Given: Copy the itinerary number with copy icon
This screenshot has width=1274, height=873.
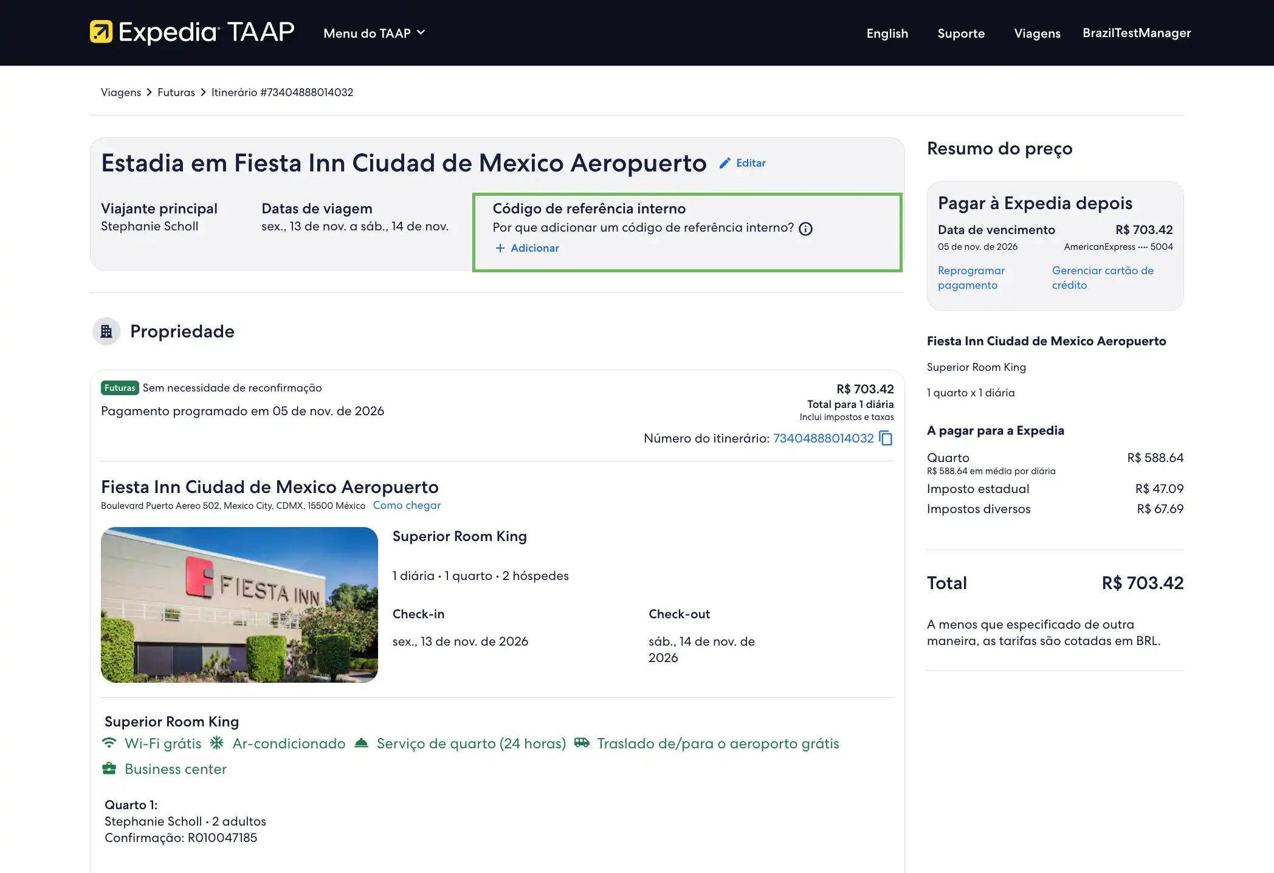Looking at the screenshot, I should [886, 438].
